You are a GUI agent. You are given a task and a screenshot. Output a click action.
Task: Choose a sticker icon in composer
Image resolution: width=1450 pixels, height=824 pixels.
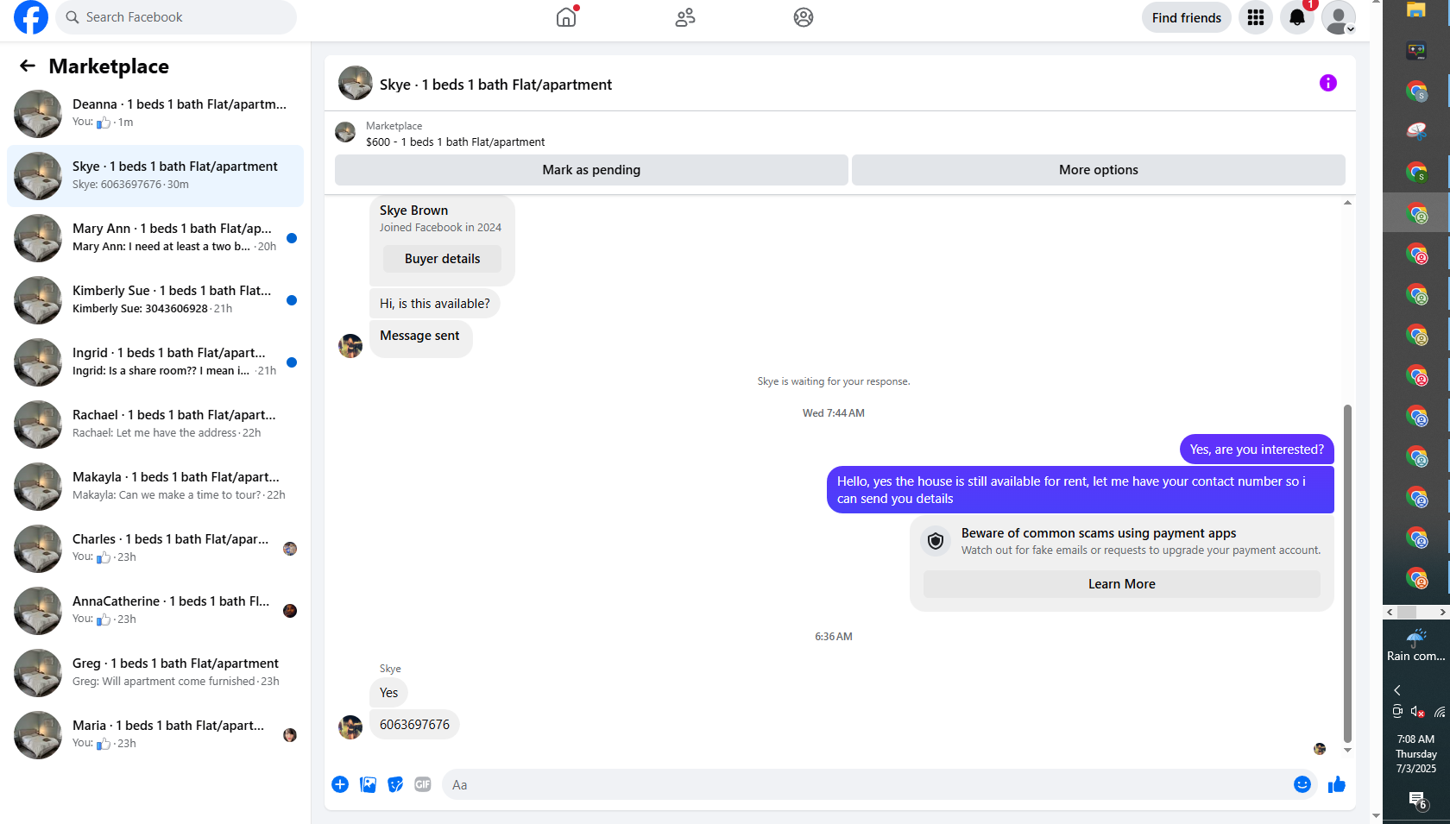(x=395, y=784)
